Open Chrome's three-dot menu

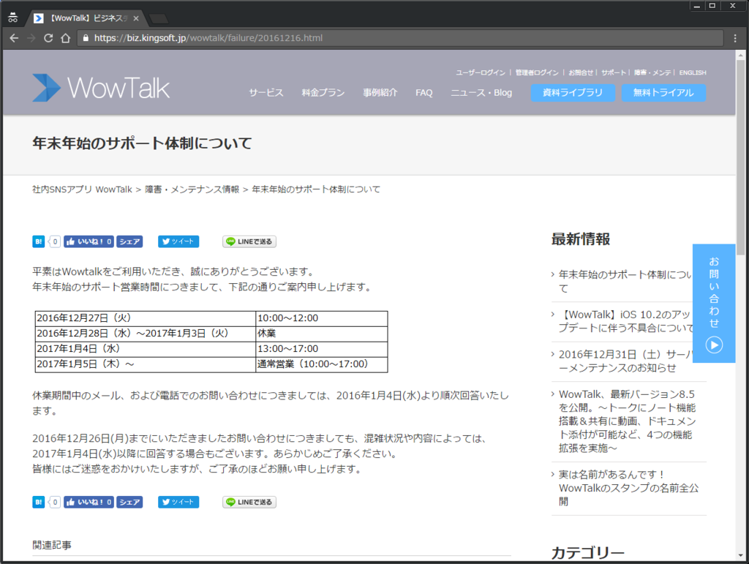(x=734, y=38)
